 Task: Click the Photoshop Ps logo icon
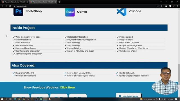(x=18, y=12)
